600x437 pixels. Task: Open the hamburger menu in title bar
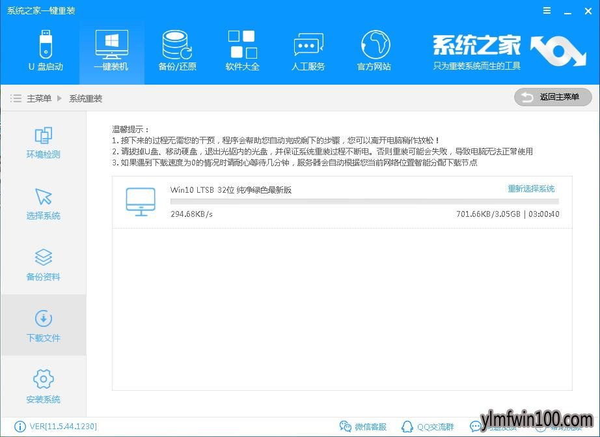[547, 10]
